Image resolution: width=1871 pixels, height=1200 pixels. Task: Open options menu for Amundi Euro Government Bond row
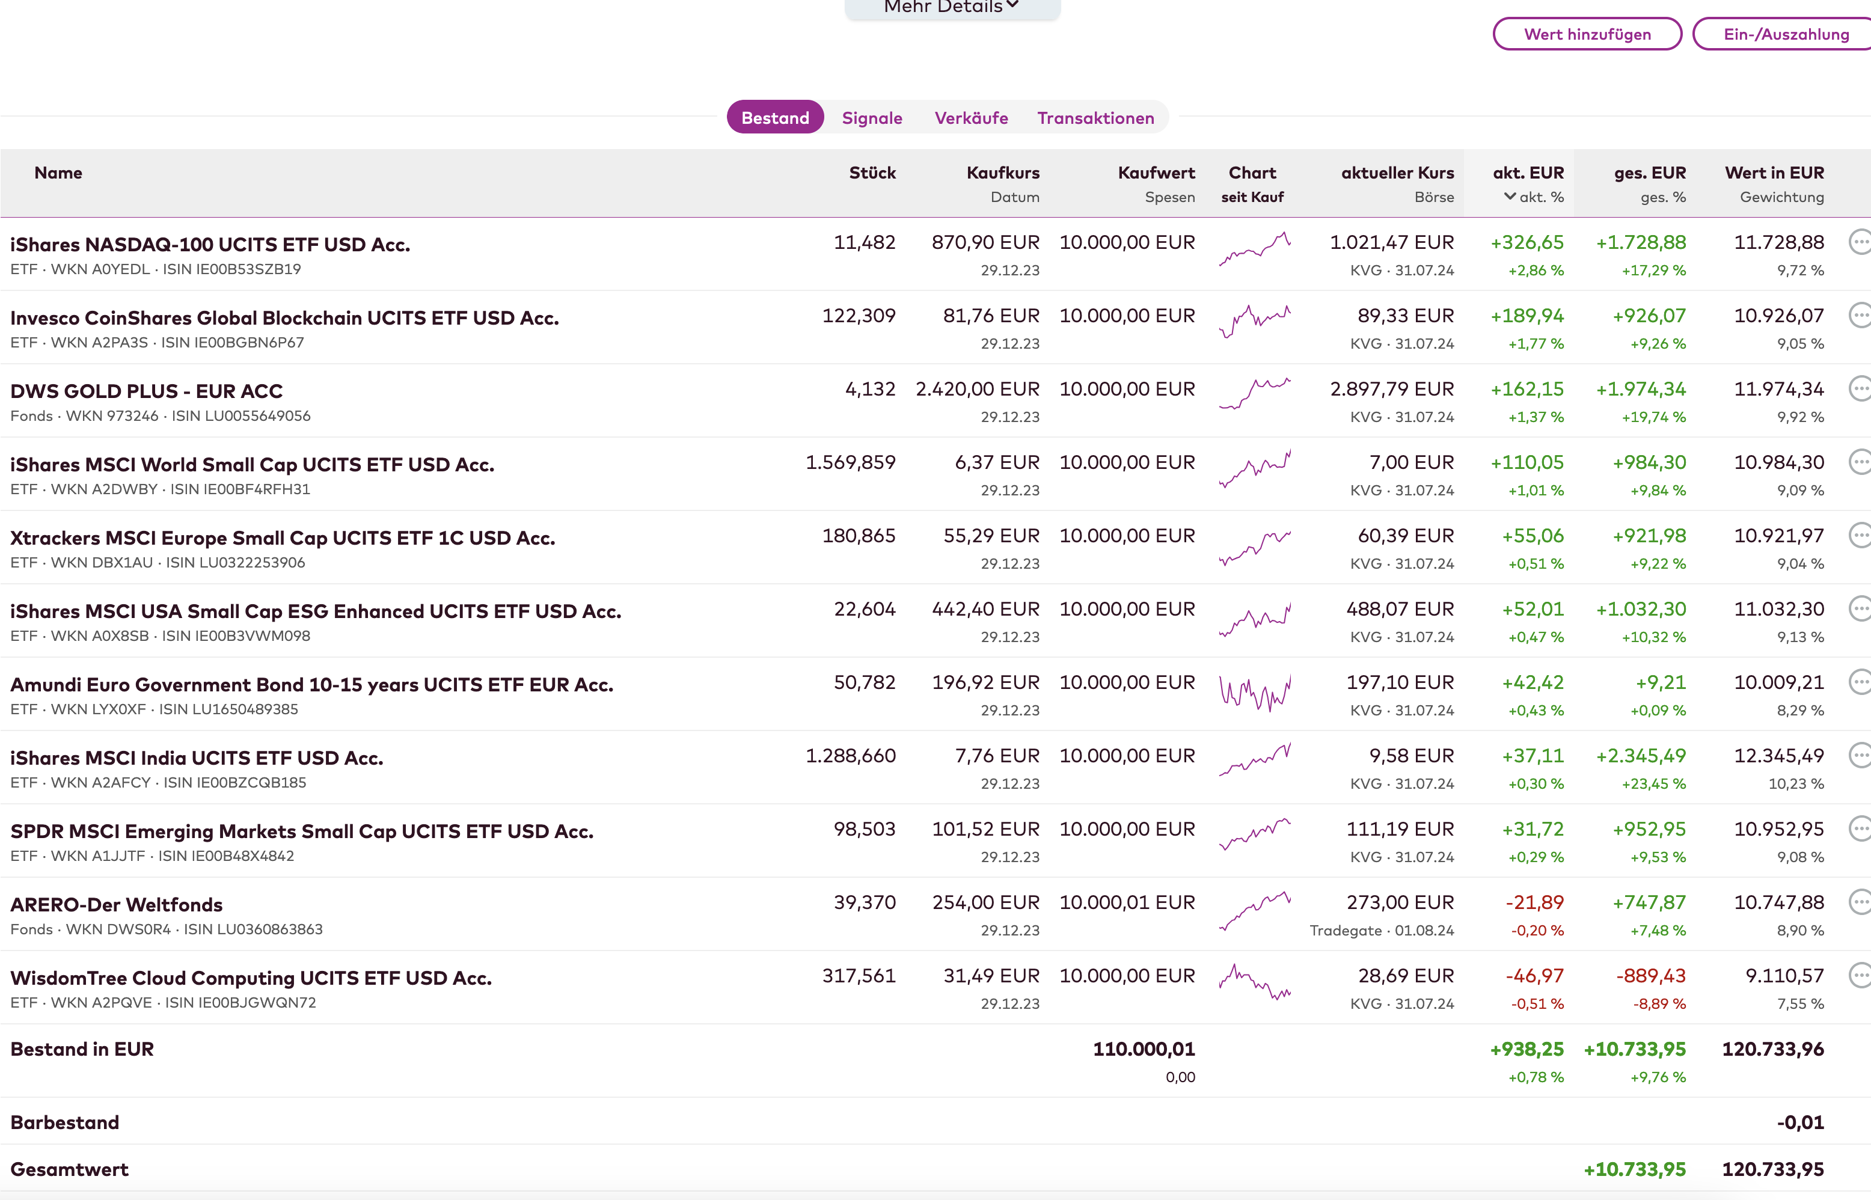pyautogui.click(x=1860, y=682)
